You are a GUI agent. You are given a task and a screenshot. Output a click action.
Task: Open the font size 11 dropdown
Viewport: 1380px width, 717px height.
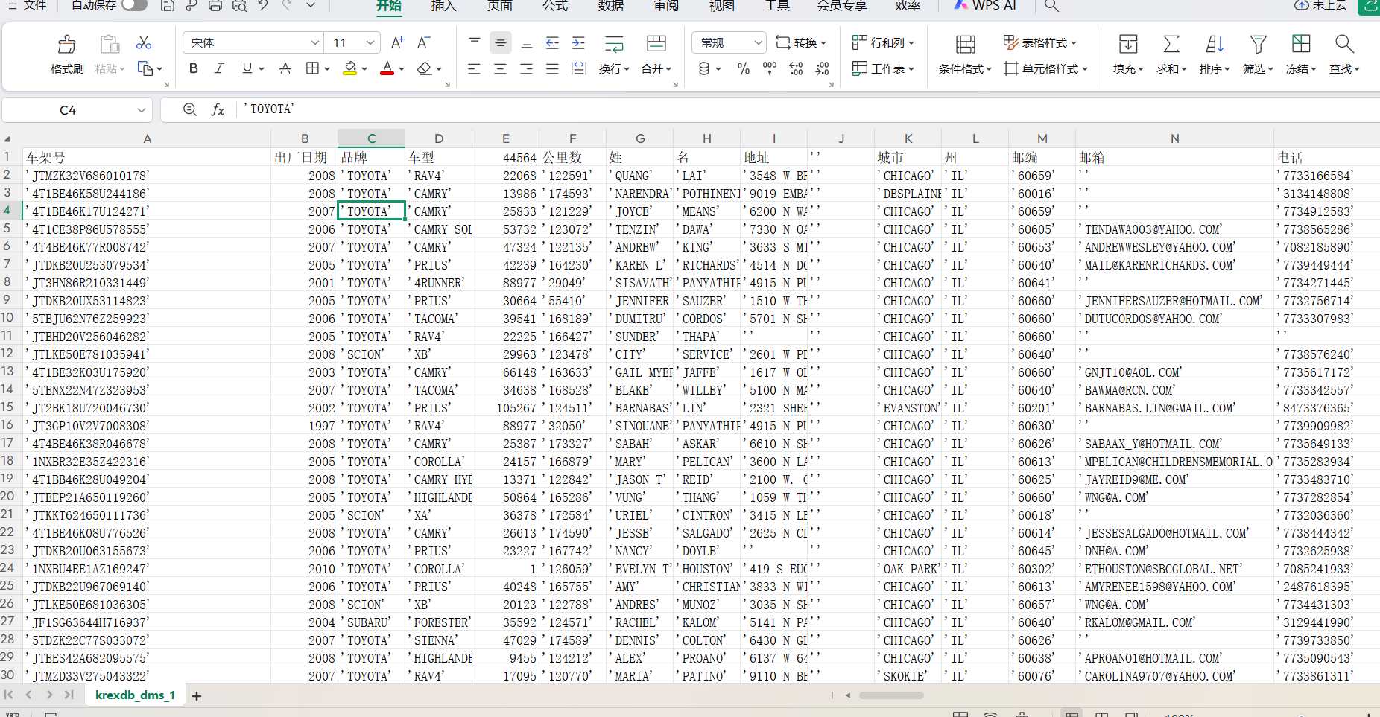pyautogui.click(x=370, y=42)
